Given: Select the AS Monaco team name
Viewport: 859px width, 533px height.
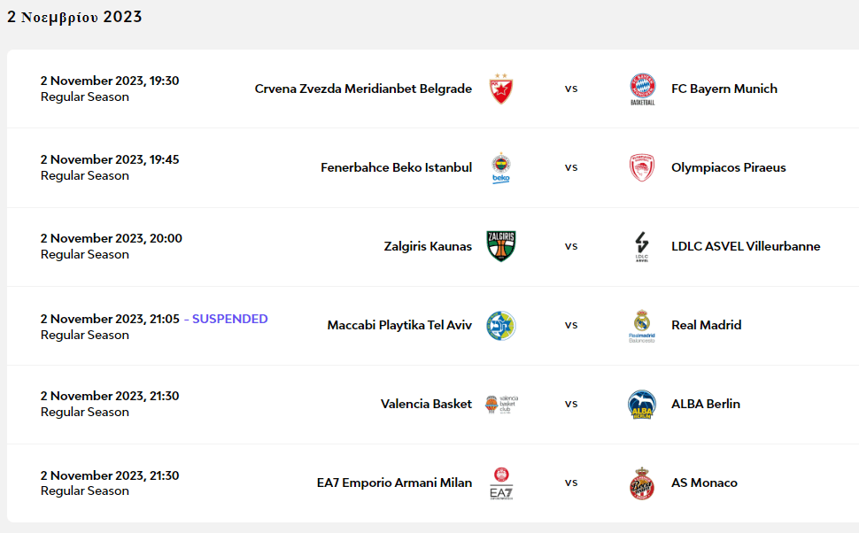Looking at the screenshot, I should [x=704, y=483].
